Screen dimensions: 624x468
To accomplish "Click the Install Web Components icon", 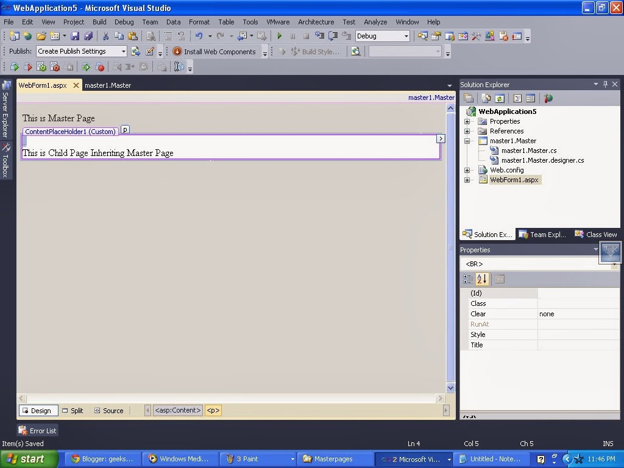I will (x=177, y=51).
